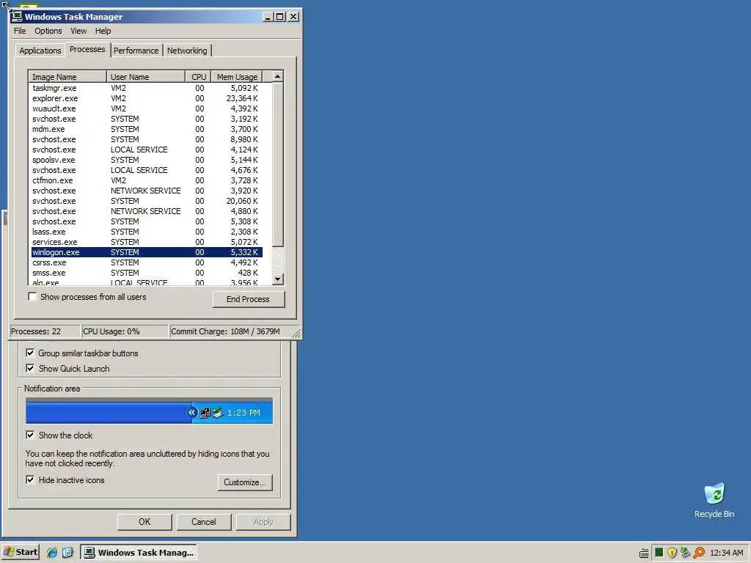The height and width of the screenshot is (563, 751).
Task: Click the notification area preview image
Action: click(x=149, y=411)
